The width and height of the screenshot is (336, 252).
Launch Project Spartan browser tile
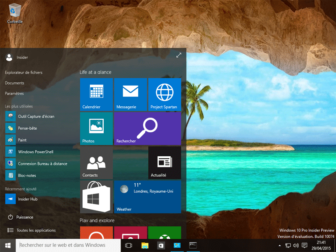click(165, 94)
